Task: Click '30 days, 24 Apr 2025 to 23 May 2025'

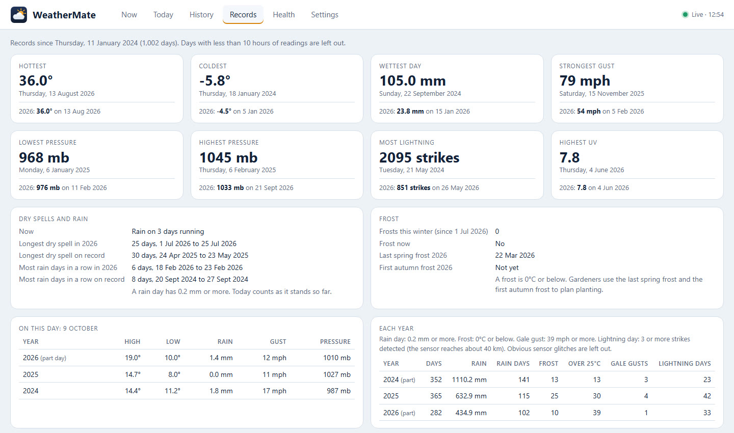Action: (x=190, y=255)
